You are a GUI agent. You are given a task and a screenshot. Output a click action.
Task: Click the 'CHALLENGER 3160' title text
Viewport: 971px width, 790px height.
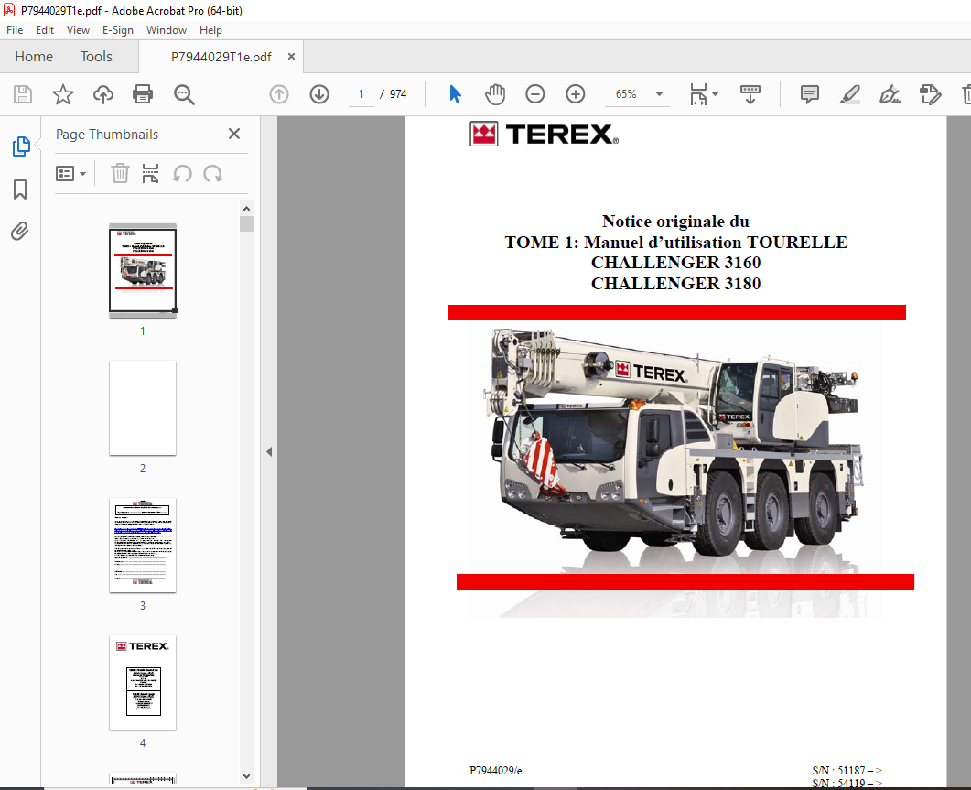pos(675,263)
